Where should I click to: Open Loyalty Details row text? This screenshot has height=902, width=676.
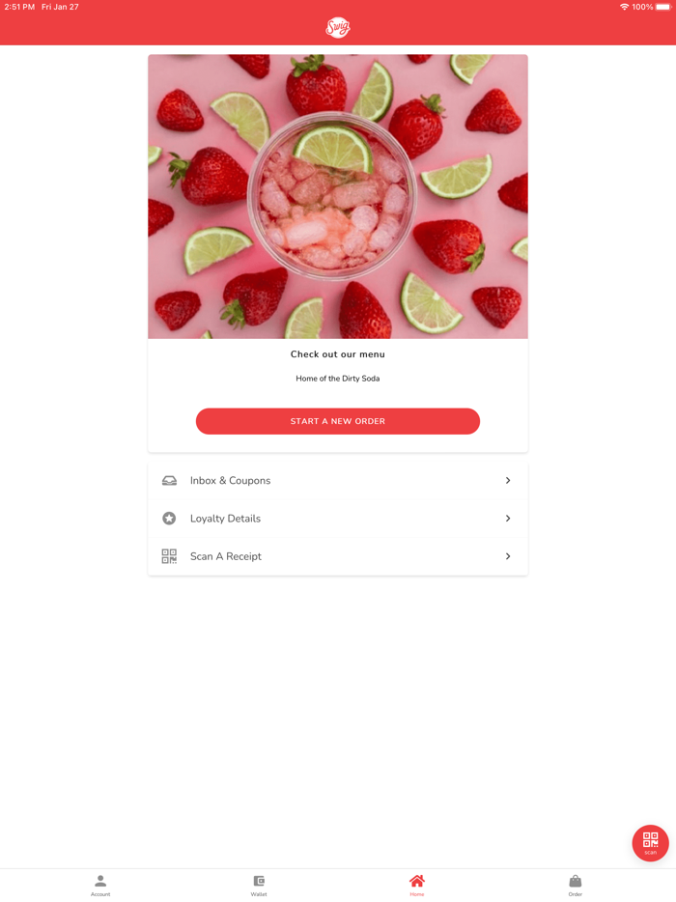(225, 519)
